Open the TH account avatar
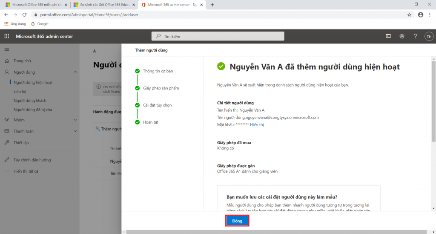The image size is (436, 234). tap(429, 37)
